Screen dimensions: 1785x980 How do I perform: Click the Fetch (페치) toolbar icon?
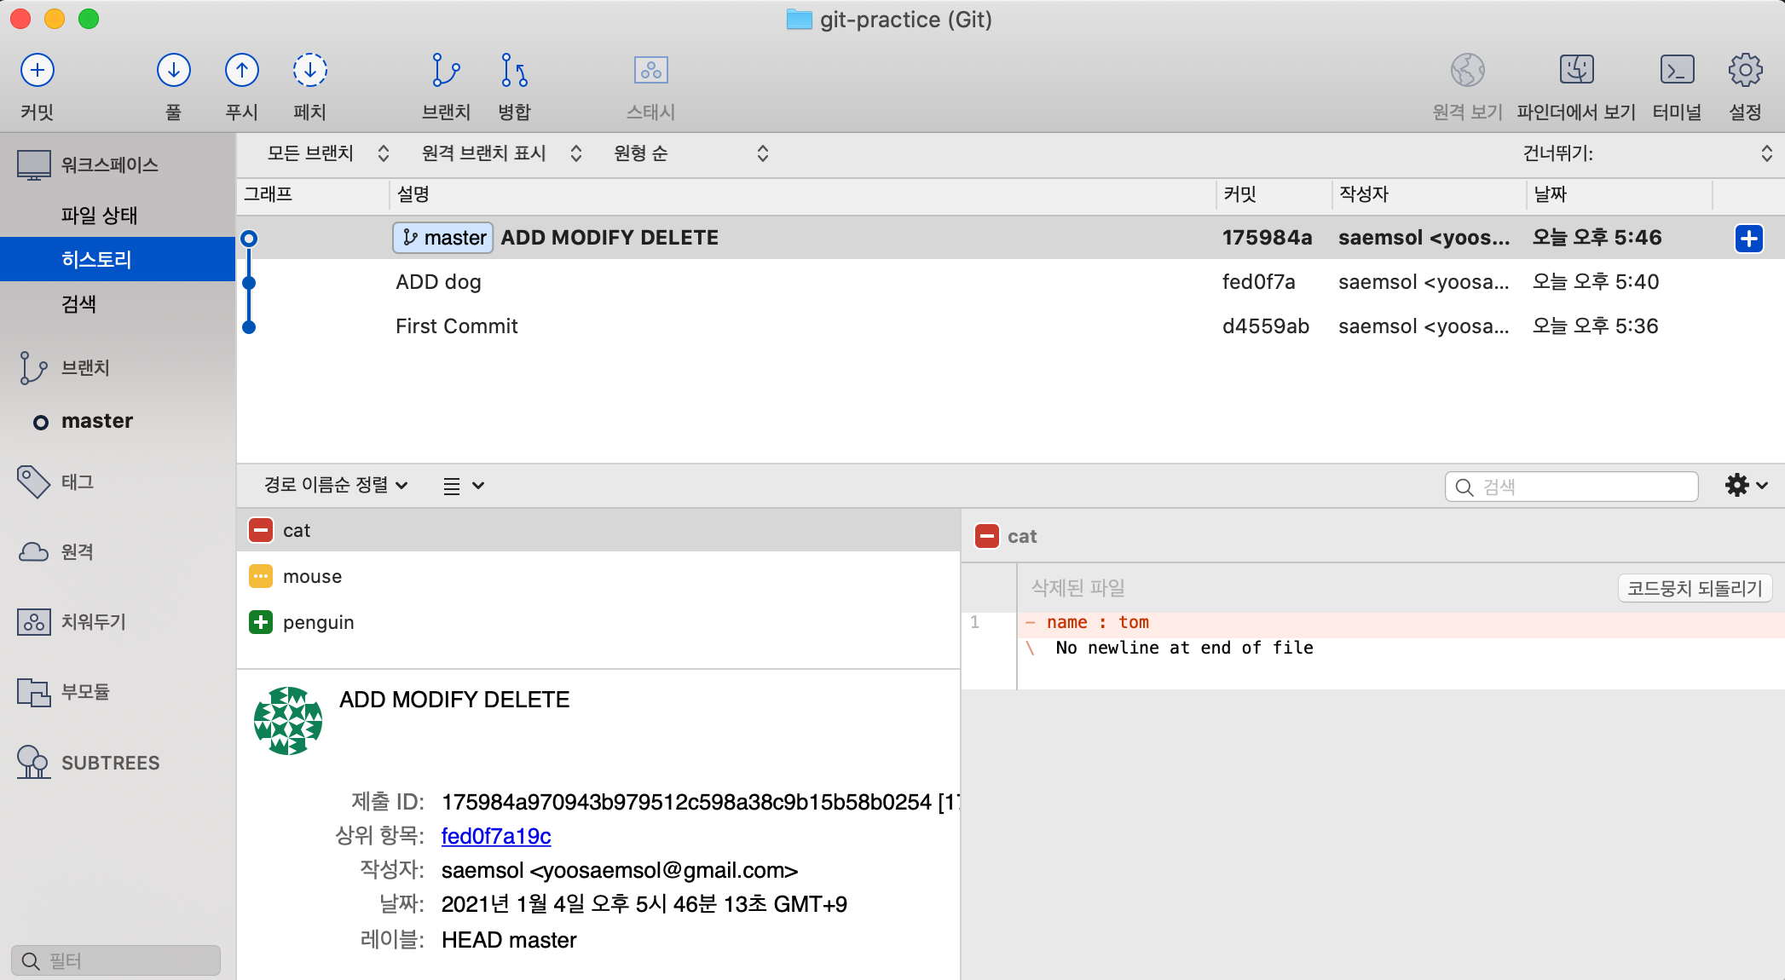310,70
